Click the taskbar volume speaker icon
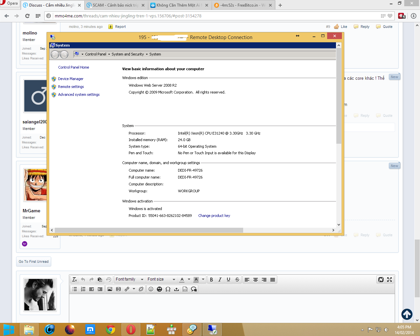Viewport: 420px width, 336px height. click(386, 330)
